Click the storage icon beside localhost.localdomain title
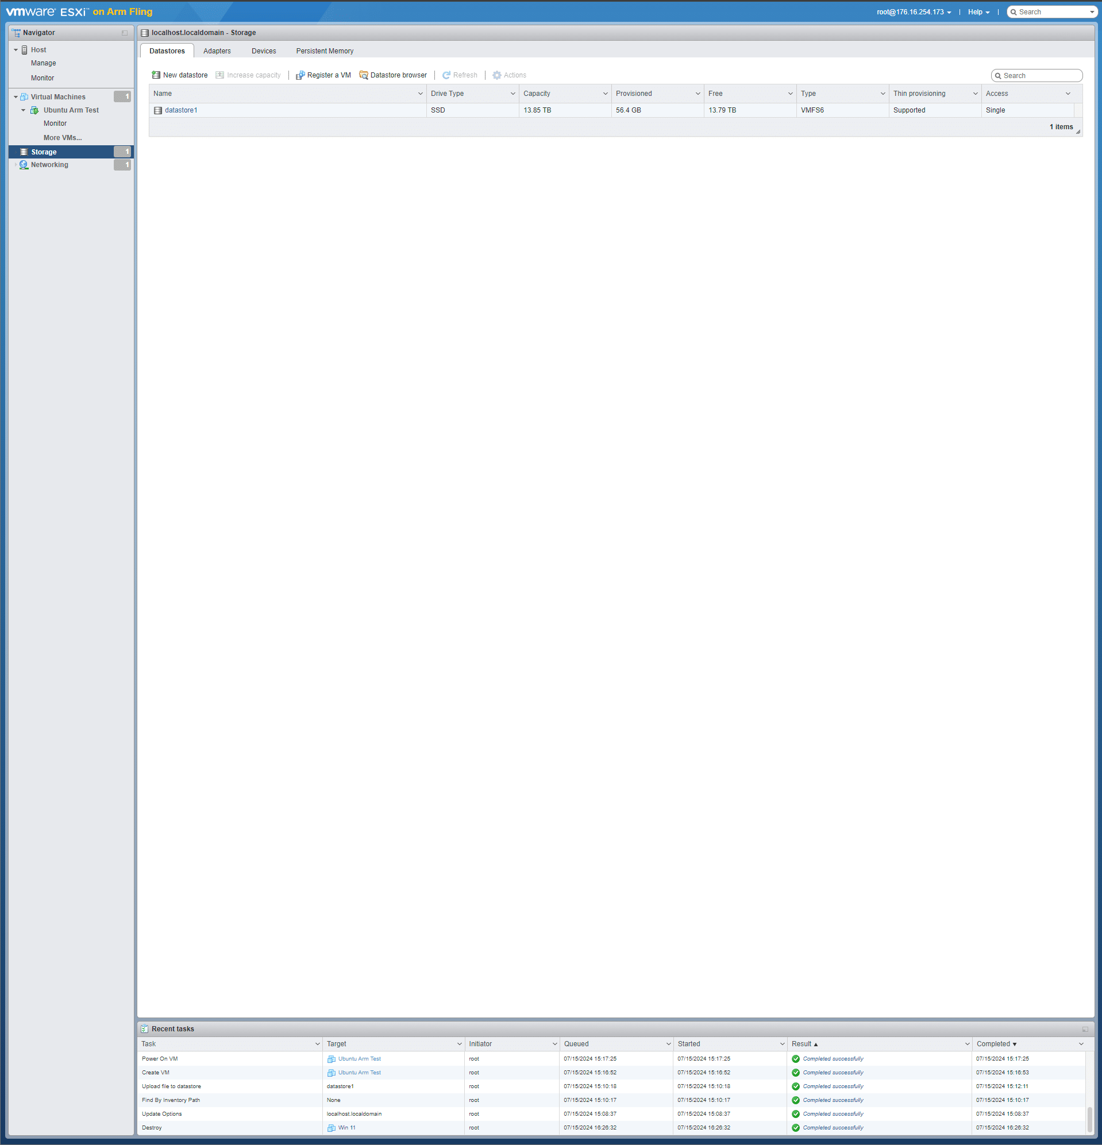1102x1145 pixels. [145, 33]
